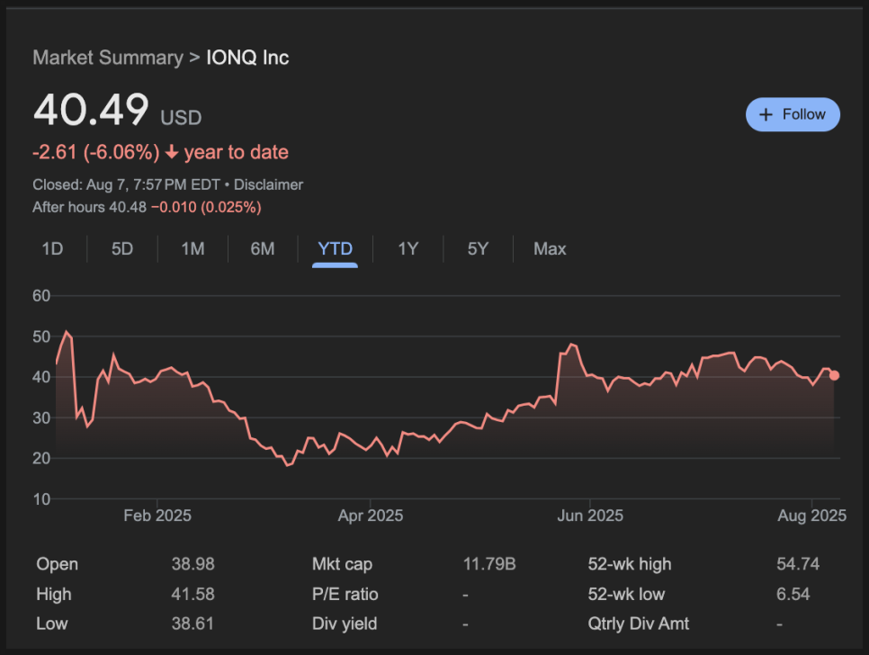Click the 52-wk high value 54.74
Viewport: 869px width, 655px height.
tap(798, 564)
